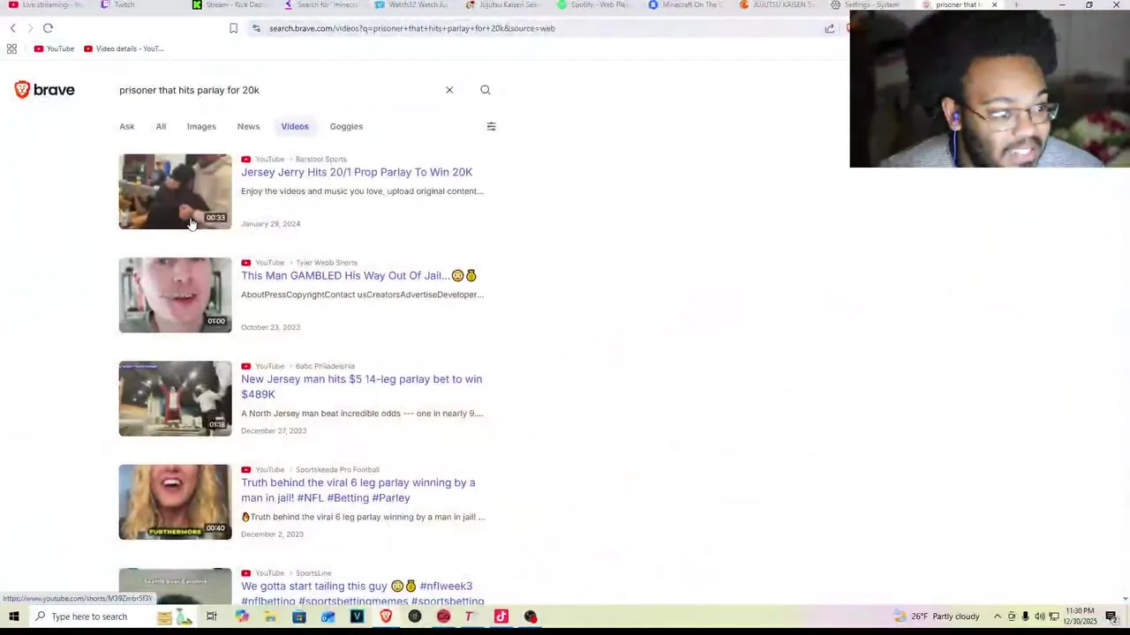Open the notifications center icon
This screenshot has width=1130, height=635.
pos(1111,616)
